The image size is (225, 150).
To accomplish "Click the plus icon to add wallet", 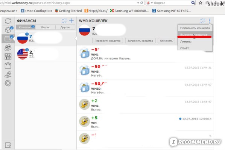I will pyautogui.click(x=71, y=21).
